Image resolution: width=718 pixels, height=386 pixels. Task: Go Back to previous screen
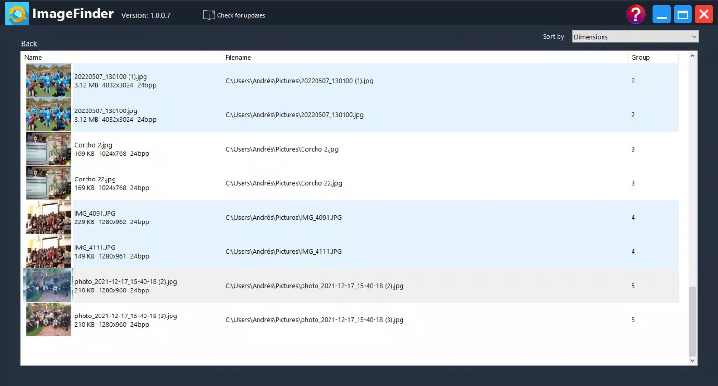tap(29, 43)
